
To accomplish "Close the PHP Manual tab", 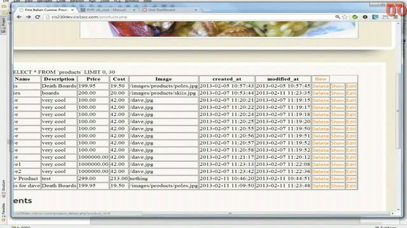I will click(x=134, y=10).
